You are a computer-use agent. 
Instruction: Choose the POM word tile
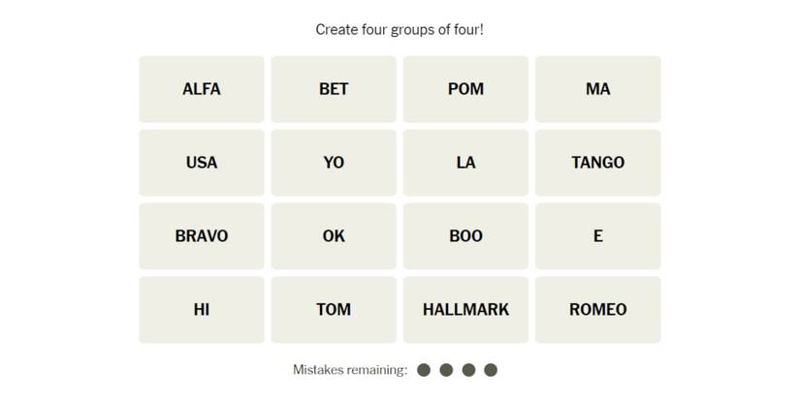point(465,89)
